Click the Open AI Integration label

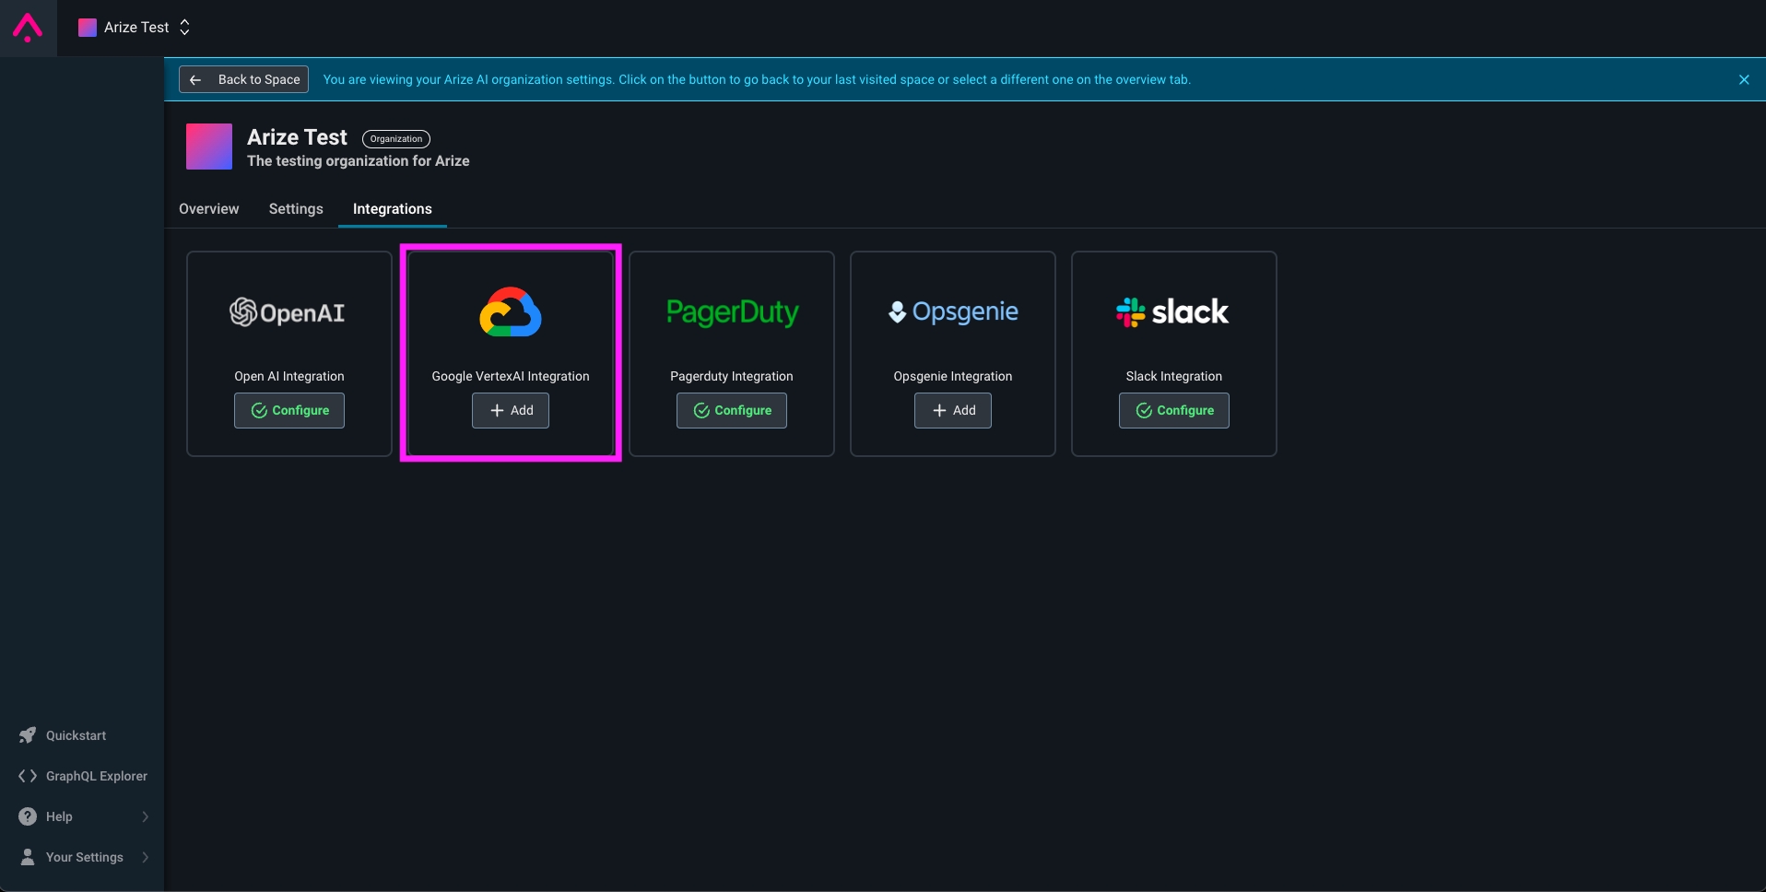click(289, 377)
